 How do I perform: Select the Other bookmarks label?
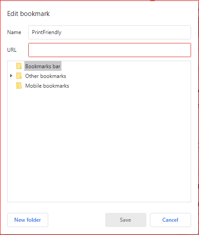pos(46,76)
